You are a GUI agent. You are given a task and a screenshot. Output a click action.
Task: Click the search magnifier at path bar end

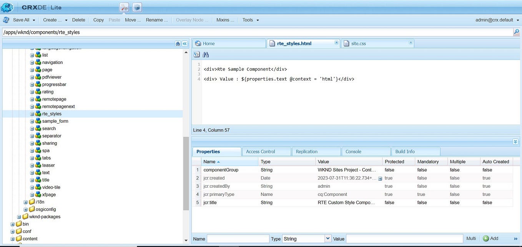(x=517, y=32)
